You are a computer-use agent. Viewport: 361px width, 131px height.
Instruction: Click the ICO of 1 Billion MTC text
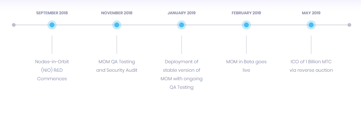point(311,66)
